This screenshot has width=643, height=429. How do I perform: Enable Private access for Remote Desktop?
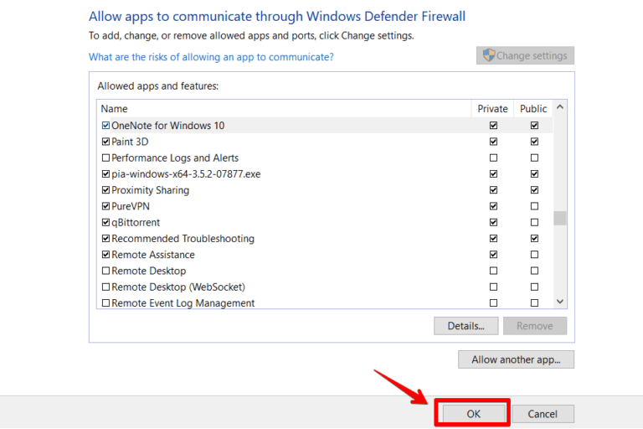(493, 271)
